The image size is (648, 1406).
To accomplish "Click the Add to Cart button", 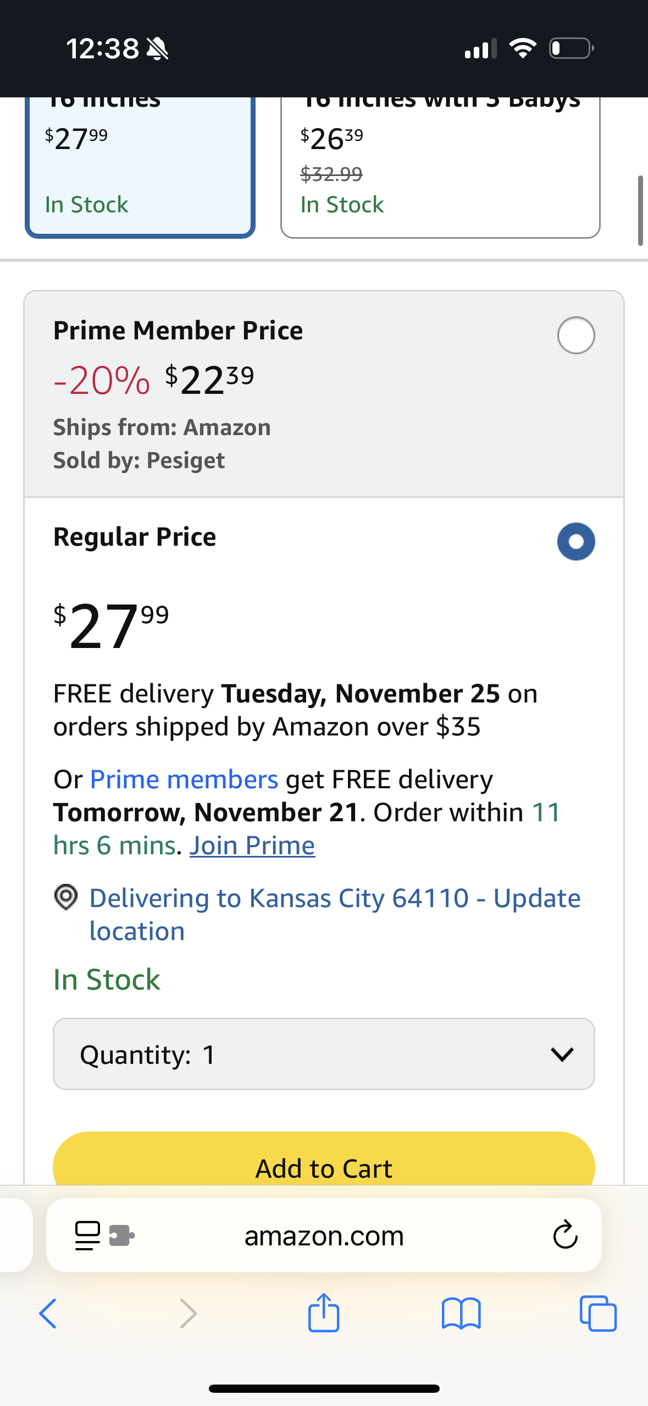I will click(324, 1161).
